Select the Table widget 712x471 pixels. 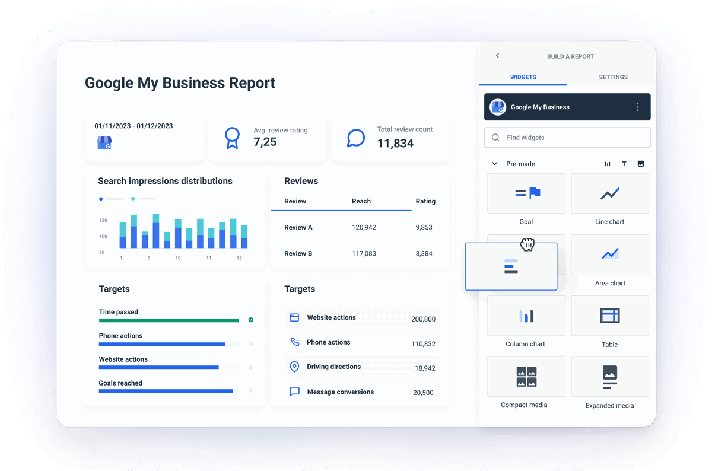point(609,315)
